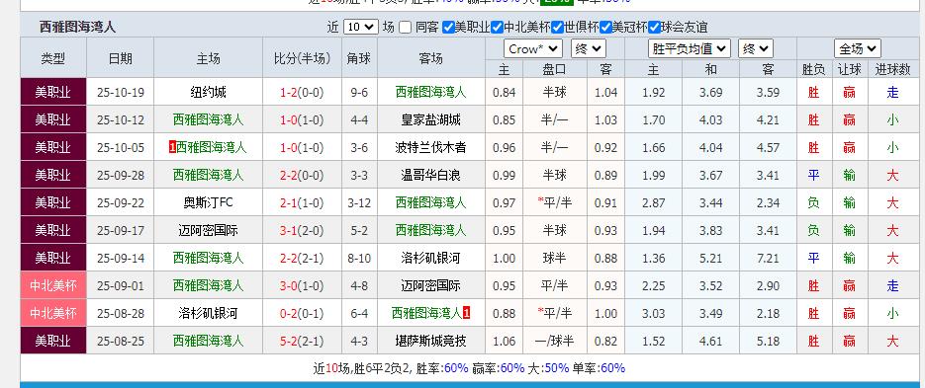
Task: Open the 胜平负均值 dropdown
Action: [x=689, y=48]
